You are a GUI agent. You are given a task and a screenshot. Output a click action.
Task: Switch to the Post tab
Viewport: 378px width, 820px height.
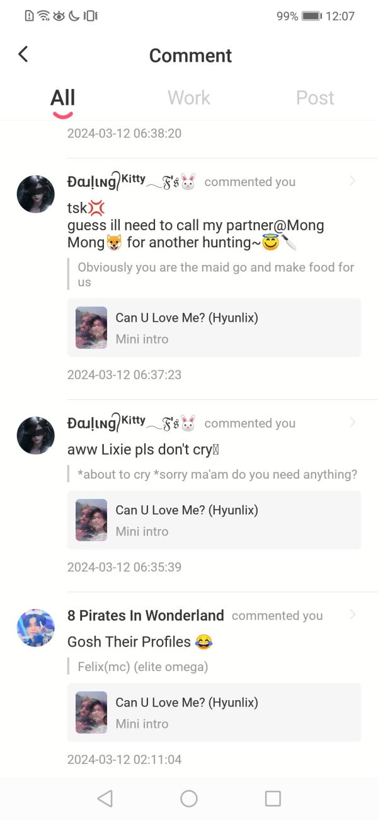314,98
